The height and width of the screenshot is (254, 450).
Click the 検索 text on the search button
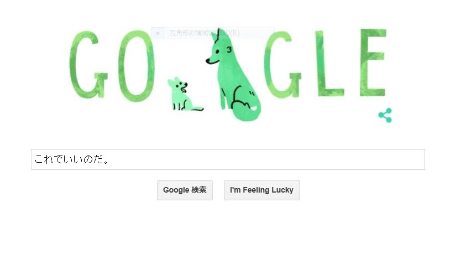tap(198, 190)
